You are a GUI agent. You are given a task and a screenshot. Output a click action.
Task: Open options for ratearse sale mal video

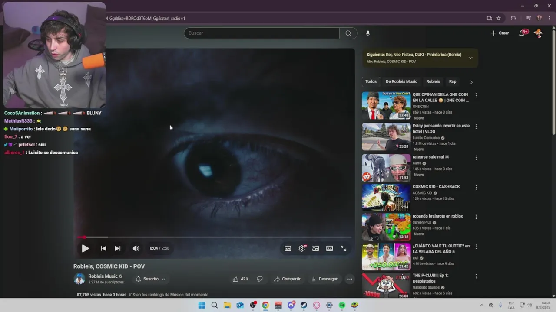476,158
